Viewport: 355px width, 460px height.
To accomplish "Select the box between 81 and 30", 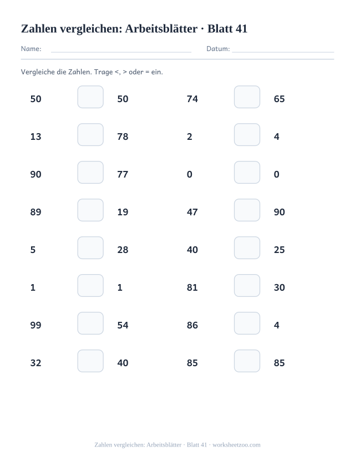I will [247, 285].
